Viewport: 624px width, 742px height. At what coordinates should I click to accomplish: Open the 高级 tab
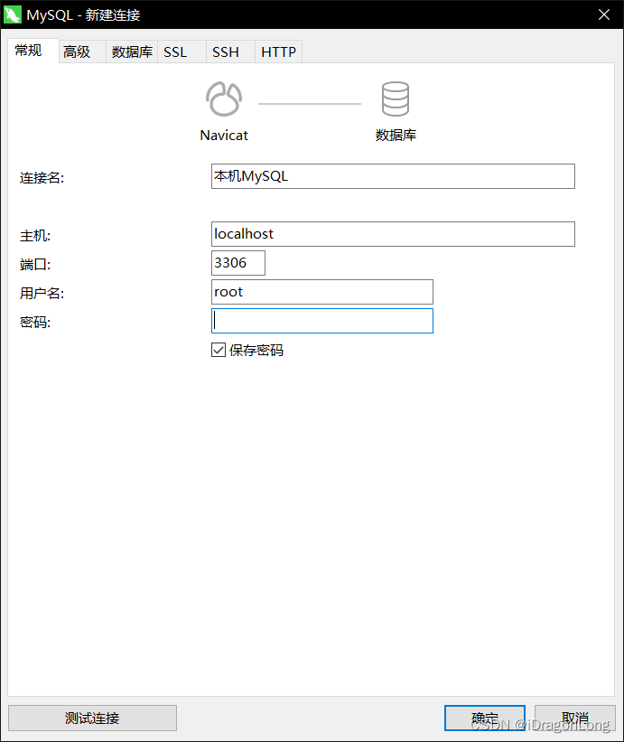[x=82, y=52]
